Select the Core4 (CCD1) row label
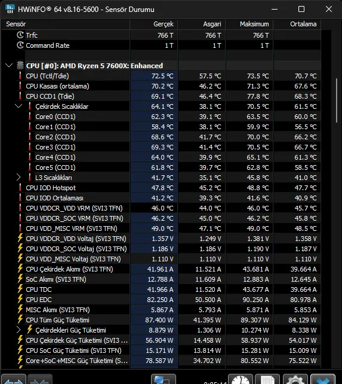 tap(56, 157)
